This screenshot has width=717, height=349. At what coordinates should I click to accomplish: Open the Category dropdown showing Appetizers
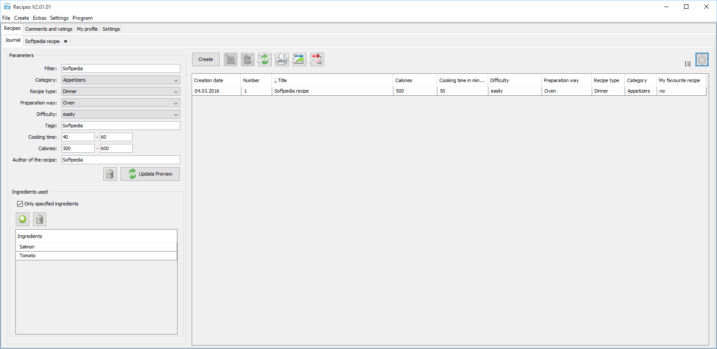[x=121, y=80]
